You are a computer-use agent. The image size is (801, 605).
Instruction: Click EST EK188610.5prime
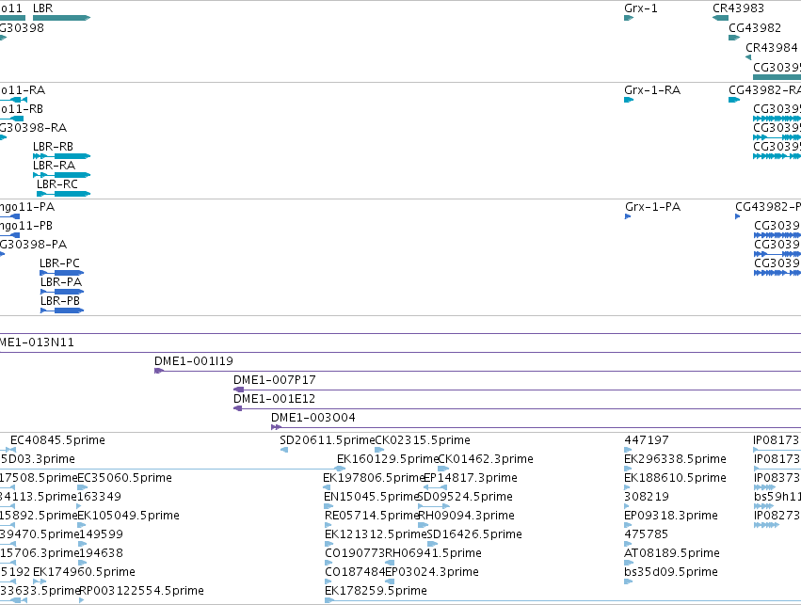pyautogui.click(x=627, y=487)
